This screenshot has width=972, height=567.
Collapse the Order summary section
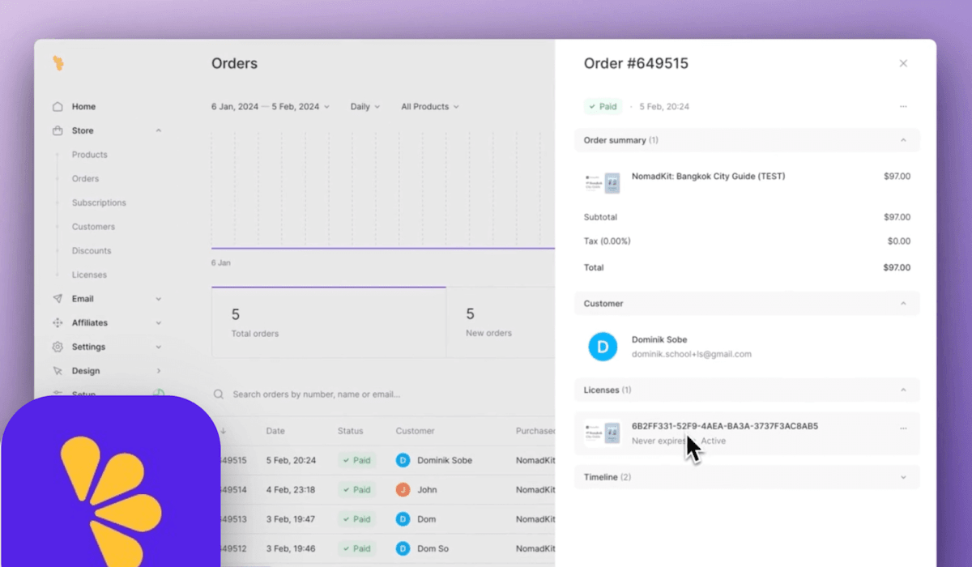(903, 140)
